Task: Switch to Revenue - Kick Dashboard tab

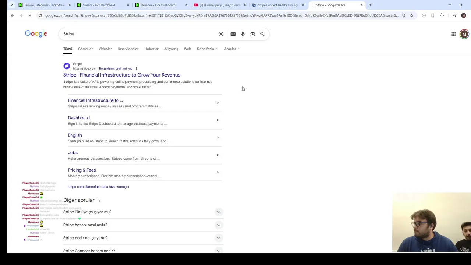Action: click(161, 5)
